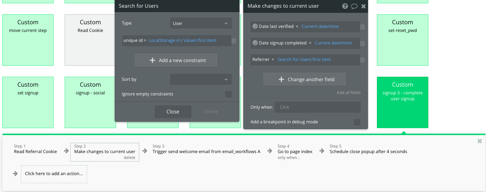Click Change another field button
This screenshot has width=486, height=192.
tap(304, 79)
